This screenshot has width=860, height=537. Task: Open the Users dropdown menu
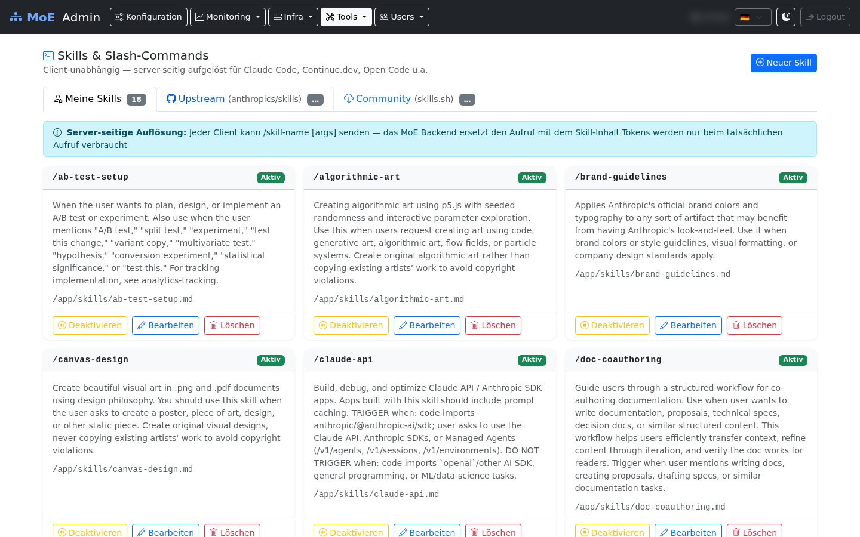tap(402, 17)
